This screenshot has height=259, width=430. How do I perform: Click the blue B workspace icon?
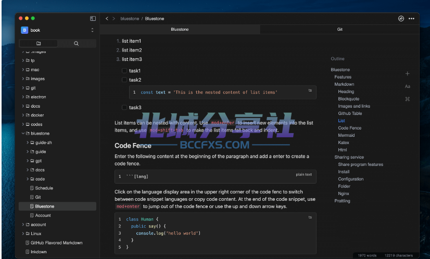[x=24, y=30]
